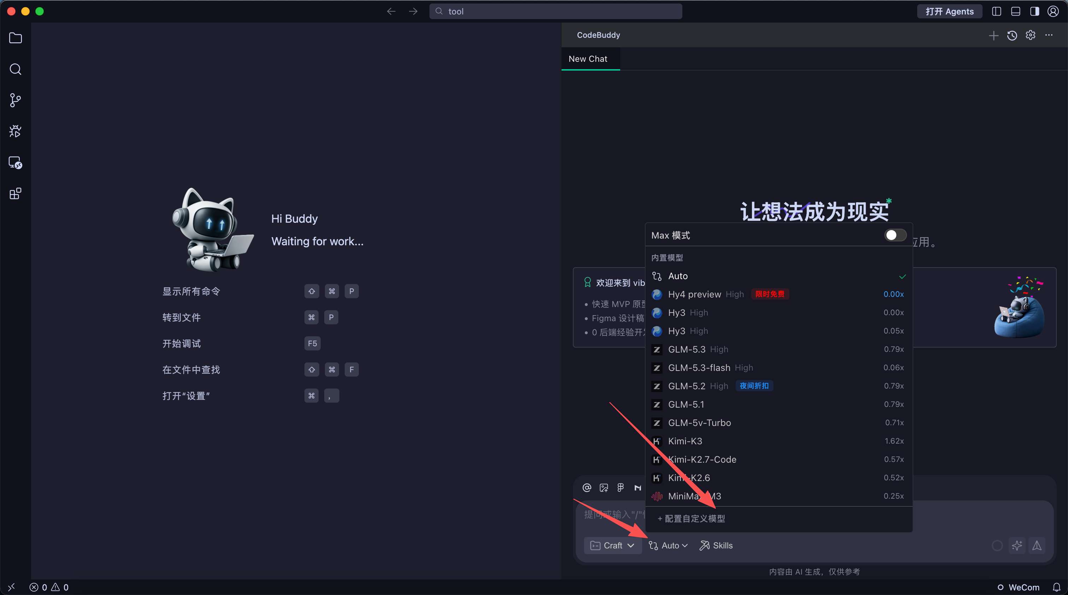
Task: Click the circle indicator left of the sparkle icon
Action: (997, 545)
